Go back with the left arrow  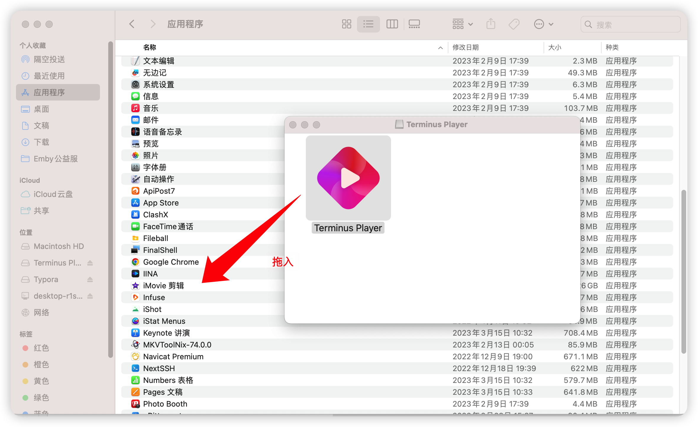coord(132,24)
